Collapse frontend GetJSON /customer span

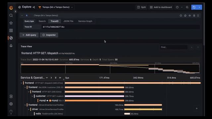point(25,87)
